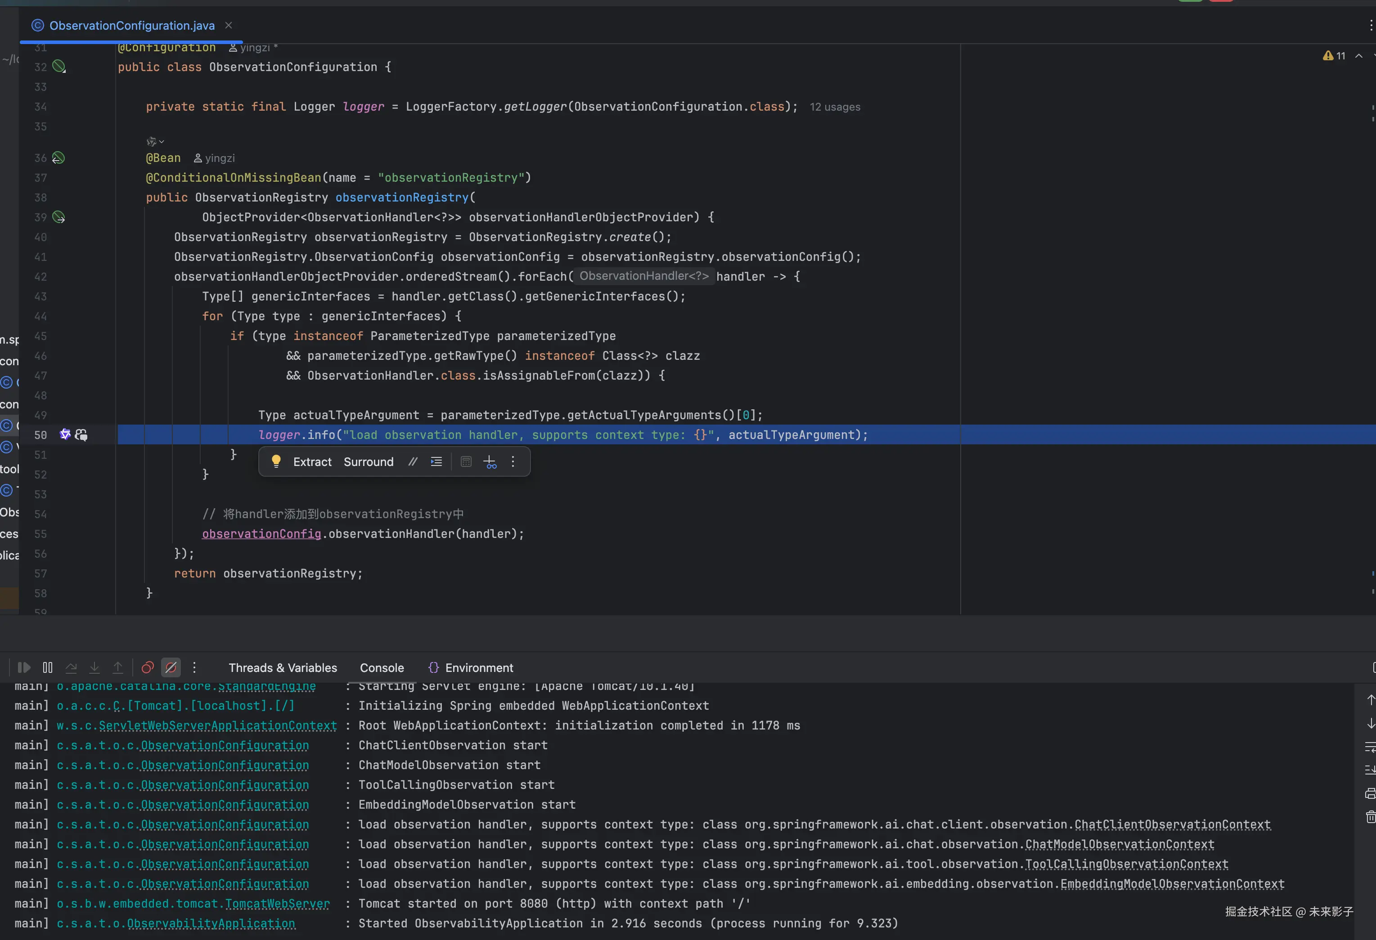Click reformat code icon in popup
Screen dimensions: 1376x940
click(436, 462)
